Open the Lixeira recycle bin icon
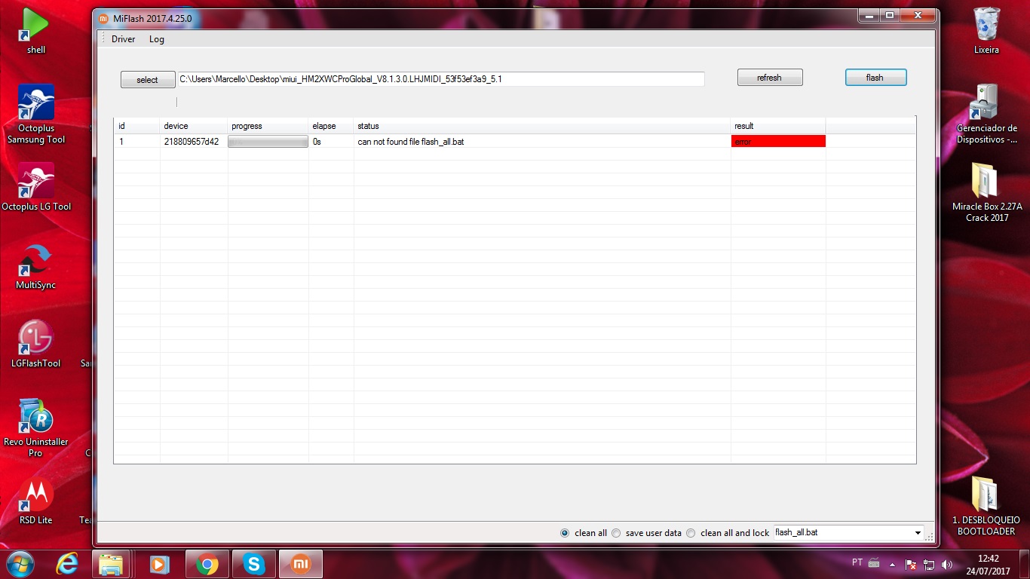The width and height of the screenshot is (1030, 579). [986, 31]
